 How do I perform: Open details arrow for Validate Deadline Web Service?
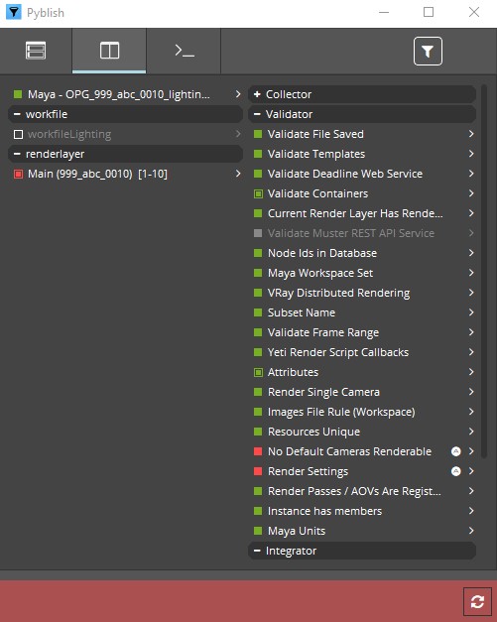click(x=471, y=174)
